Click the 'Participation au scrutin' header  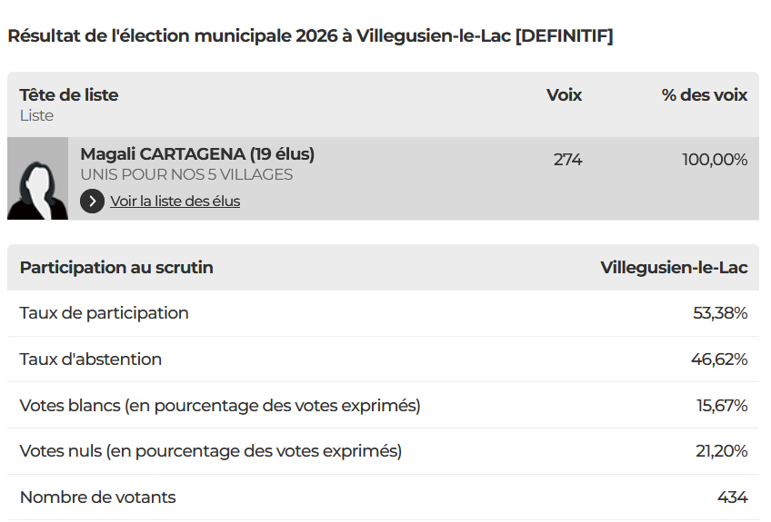(x=116, y=267)
